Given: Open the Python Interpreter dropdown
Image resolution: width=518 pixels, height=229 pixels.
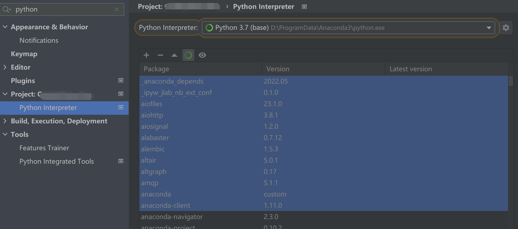Looking at the screenshot, I should click(x=489, y=28).
